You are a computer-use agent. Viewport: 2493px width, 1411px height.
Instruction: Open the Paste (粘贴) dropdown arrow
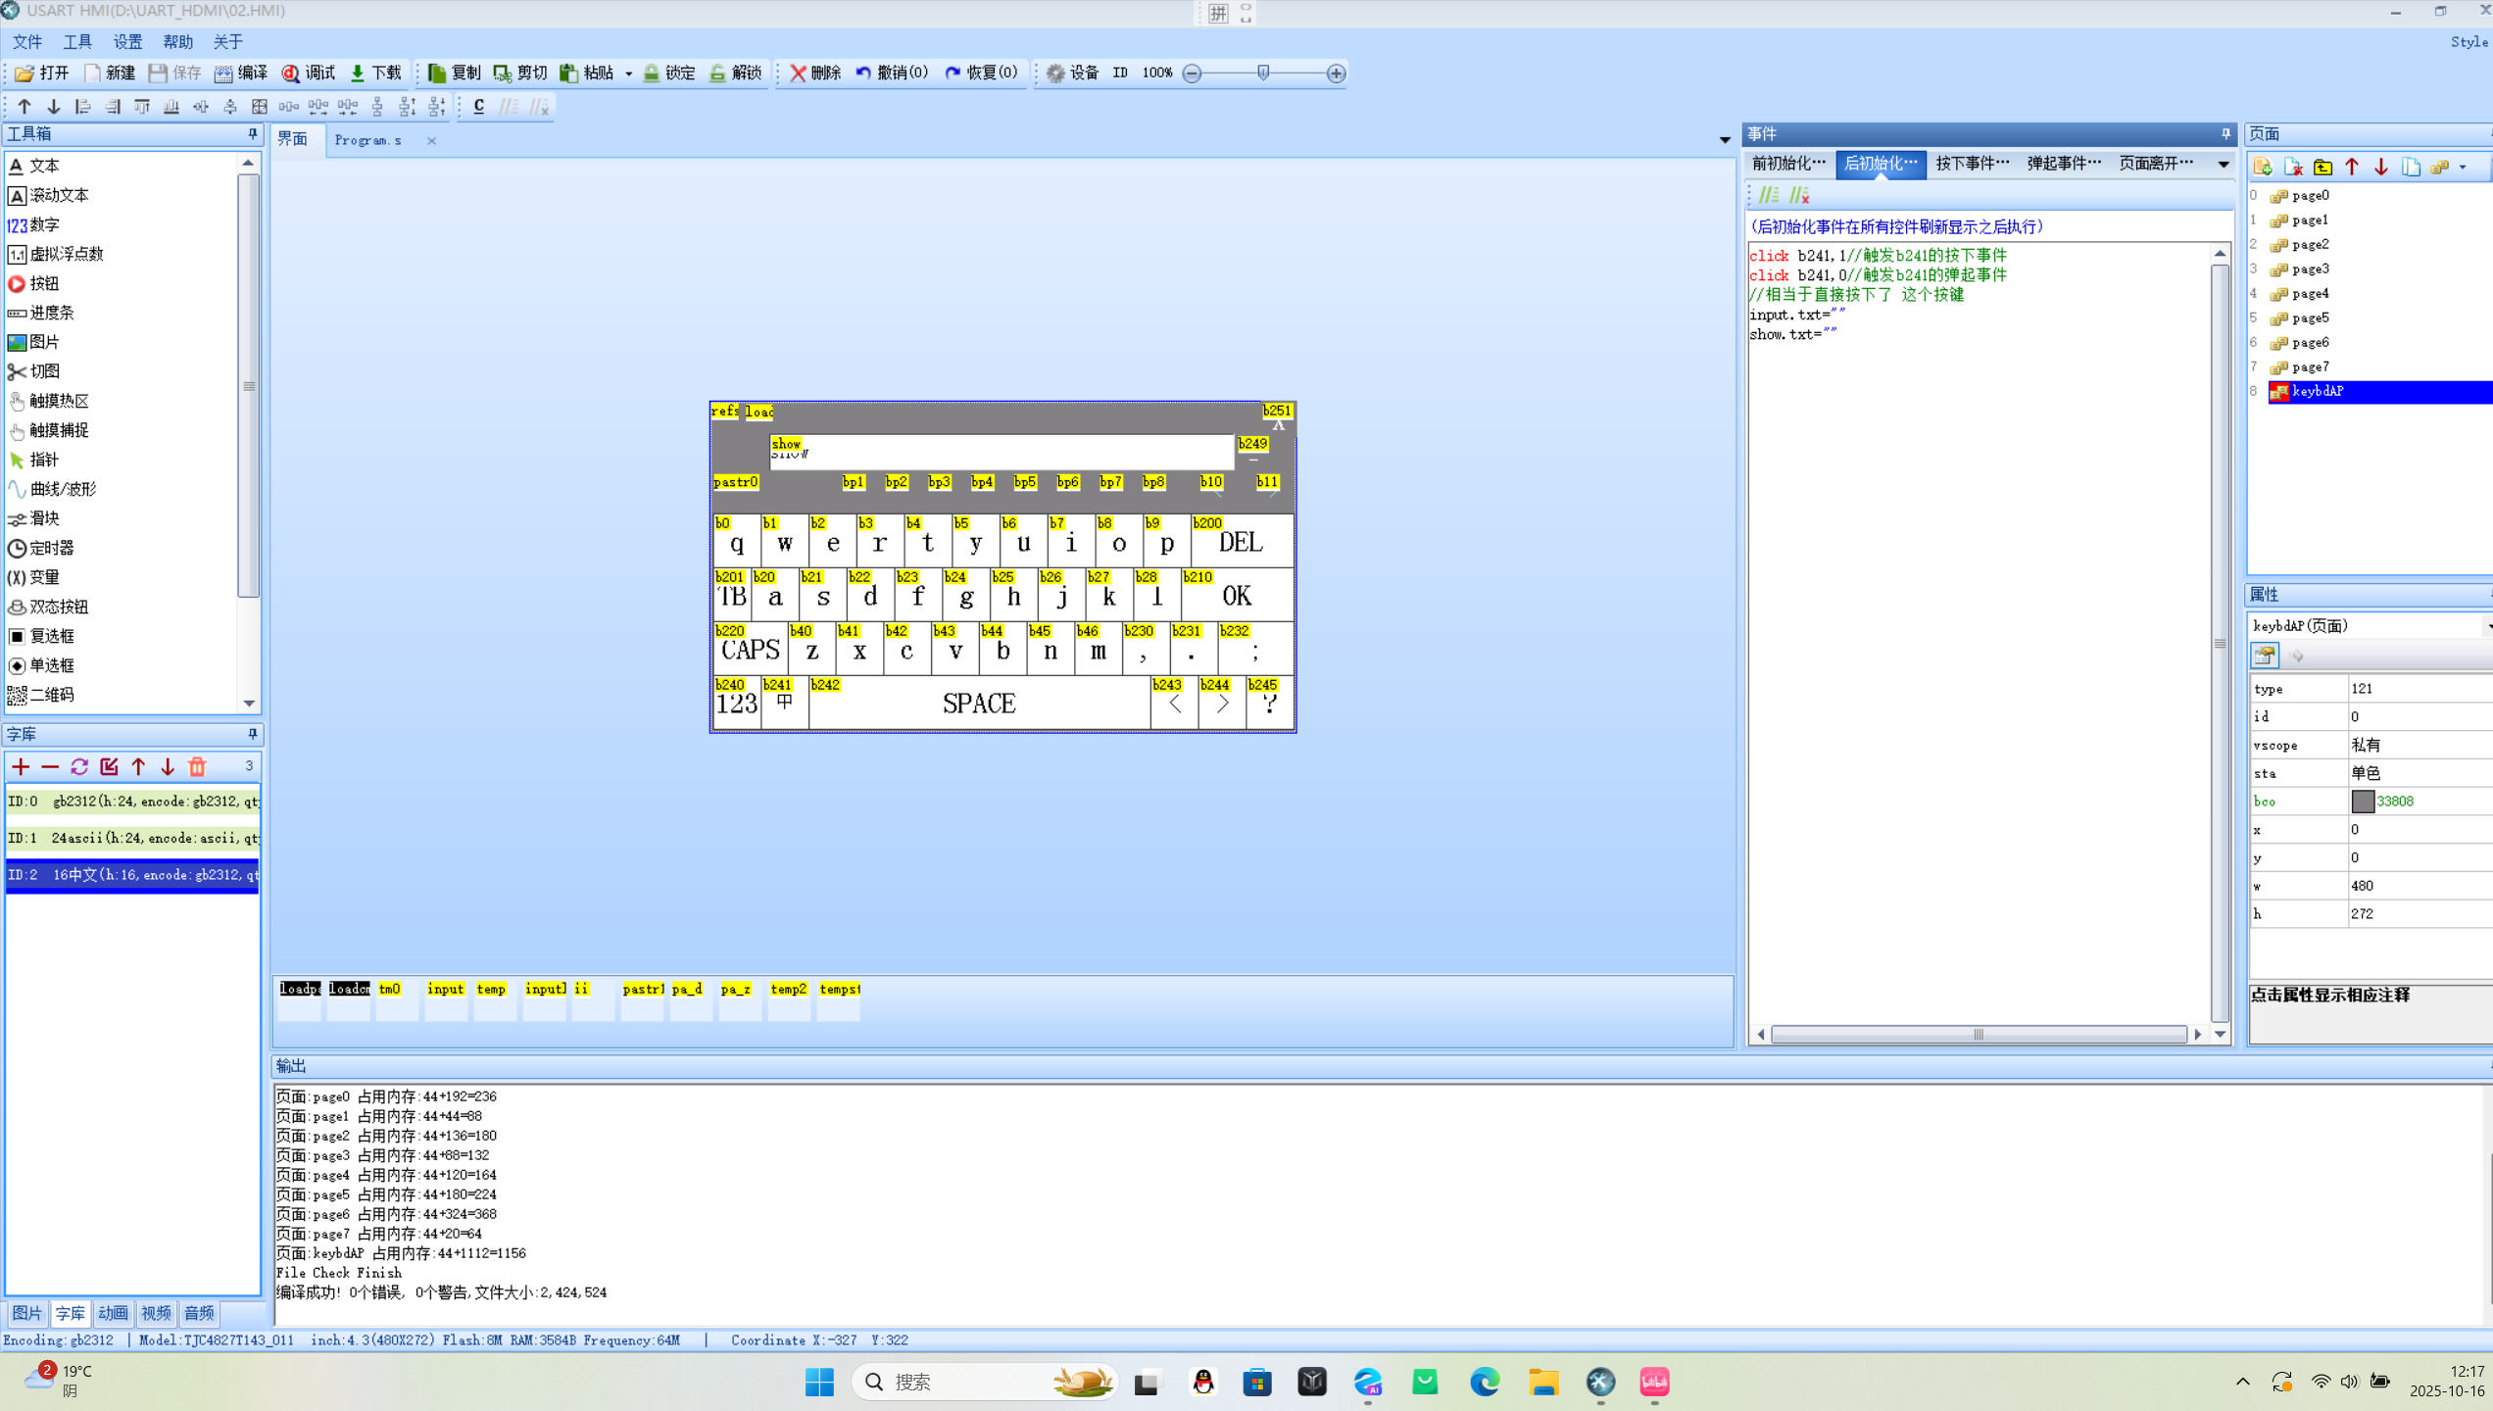click(628, 73)
